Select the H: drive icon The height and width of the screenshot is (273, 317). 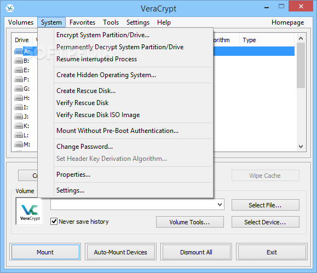[19, 98]
